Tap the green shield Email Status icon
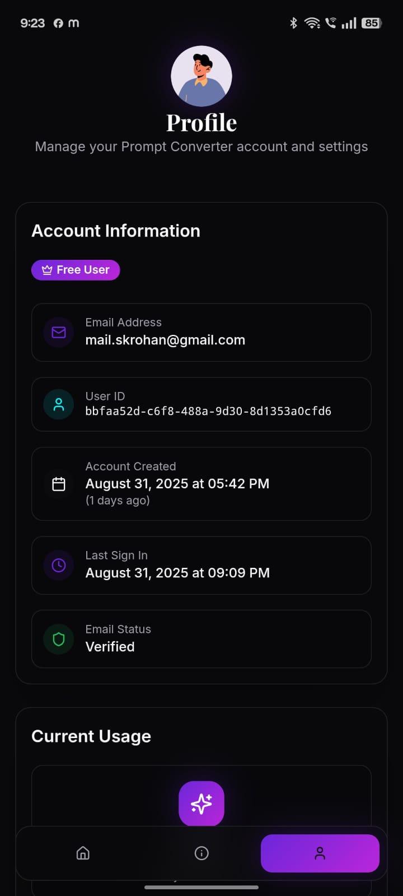This screenshot has width=403, height=896. (x=59, y=639)
